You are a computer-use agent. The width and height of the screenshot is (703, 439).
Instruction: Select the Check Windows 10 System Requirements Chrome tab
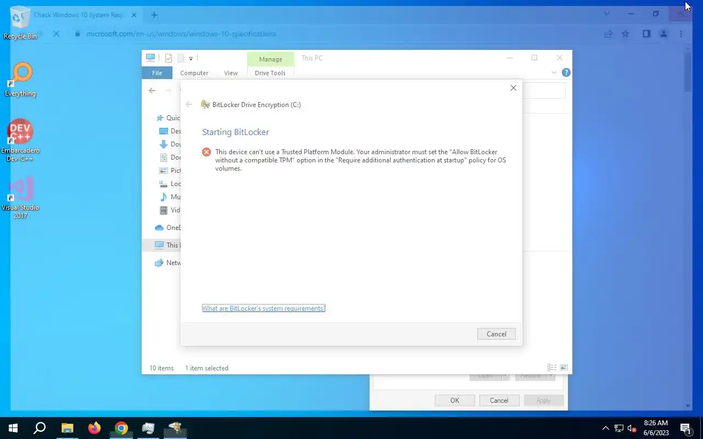pyautogui.click(x=80, y=15)
